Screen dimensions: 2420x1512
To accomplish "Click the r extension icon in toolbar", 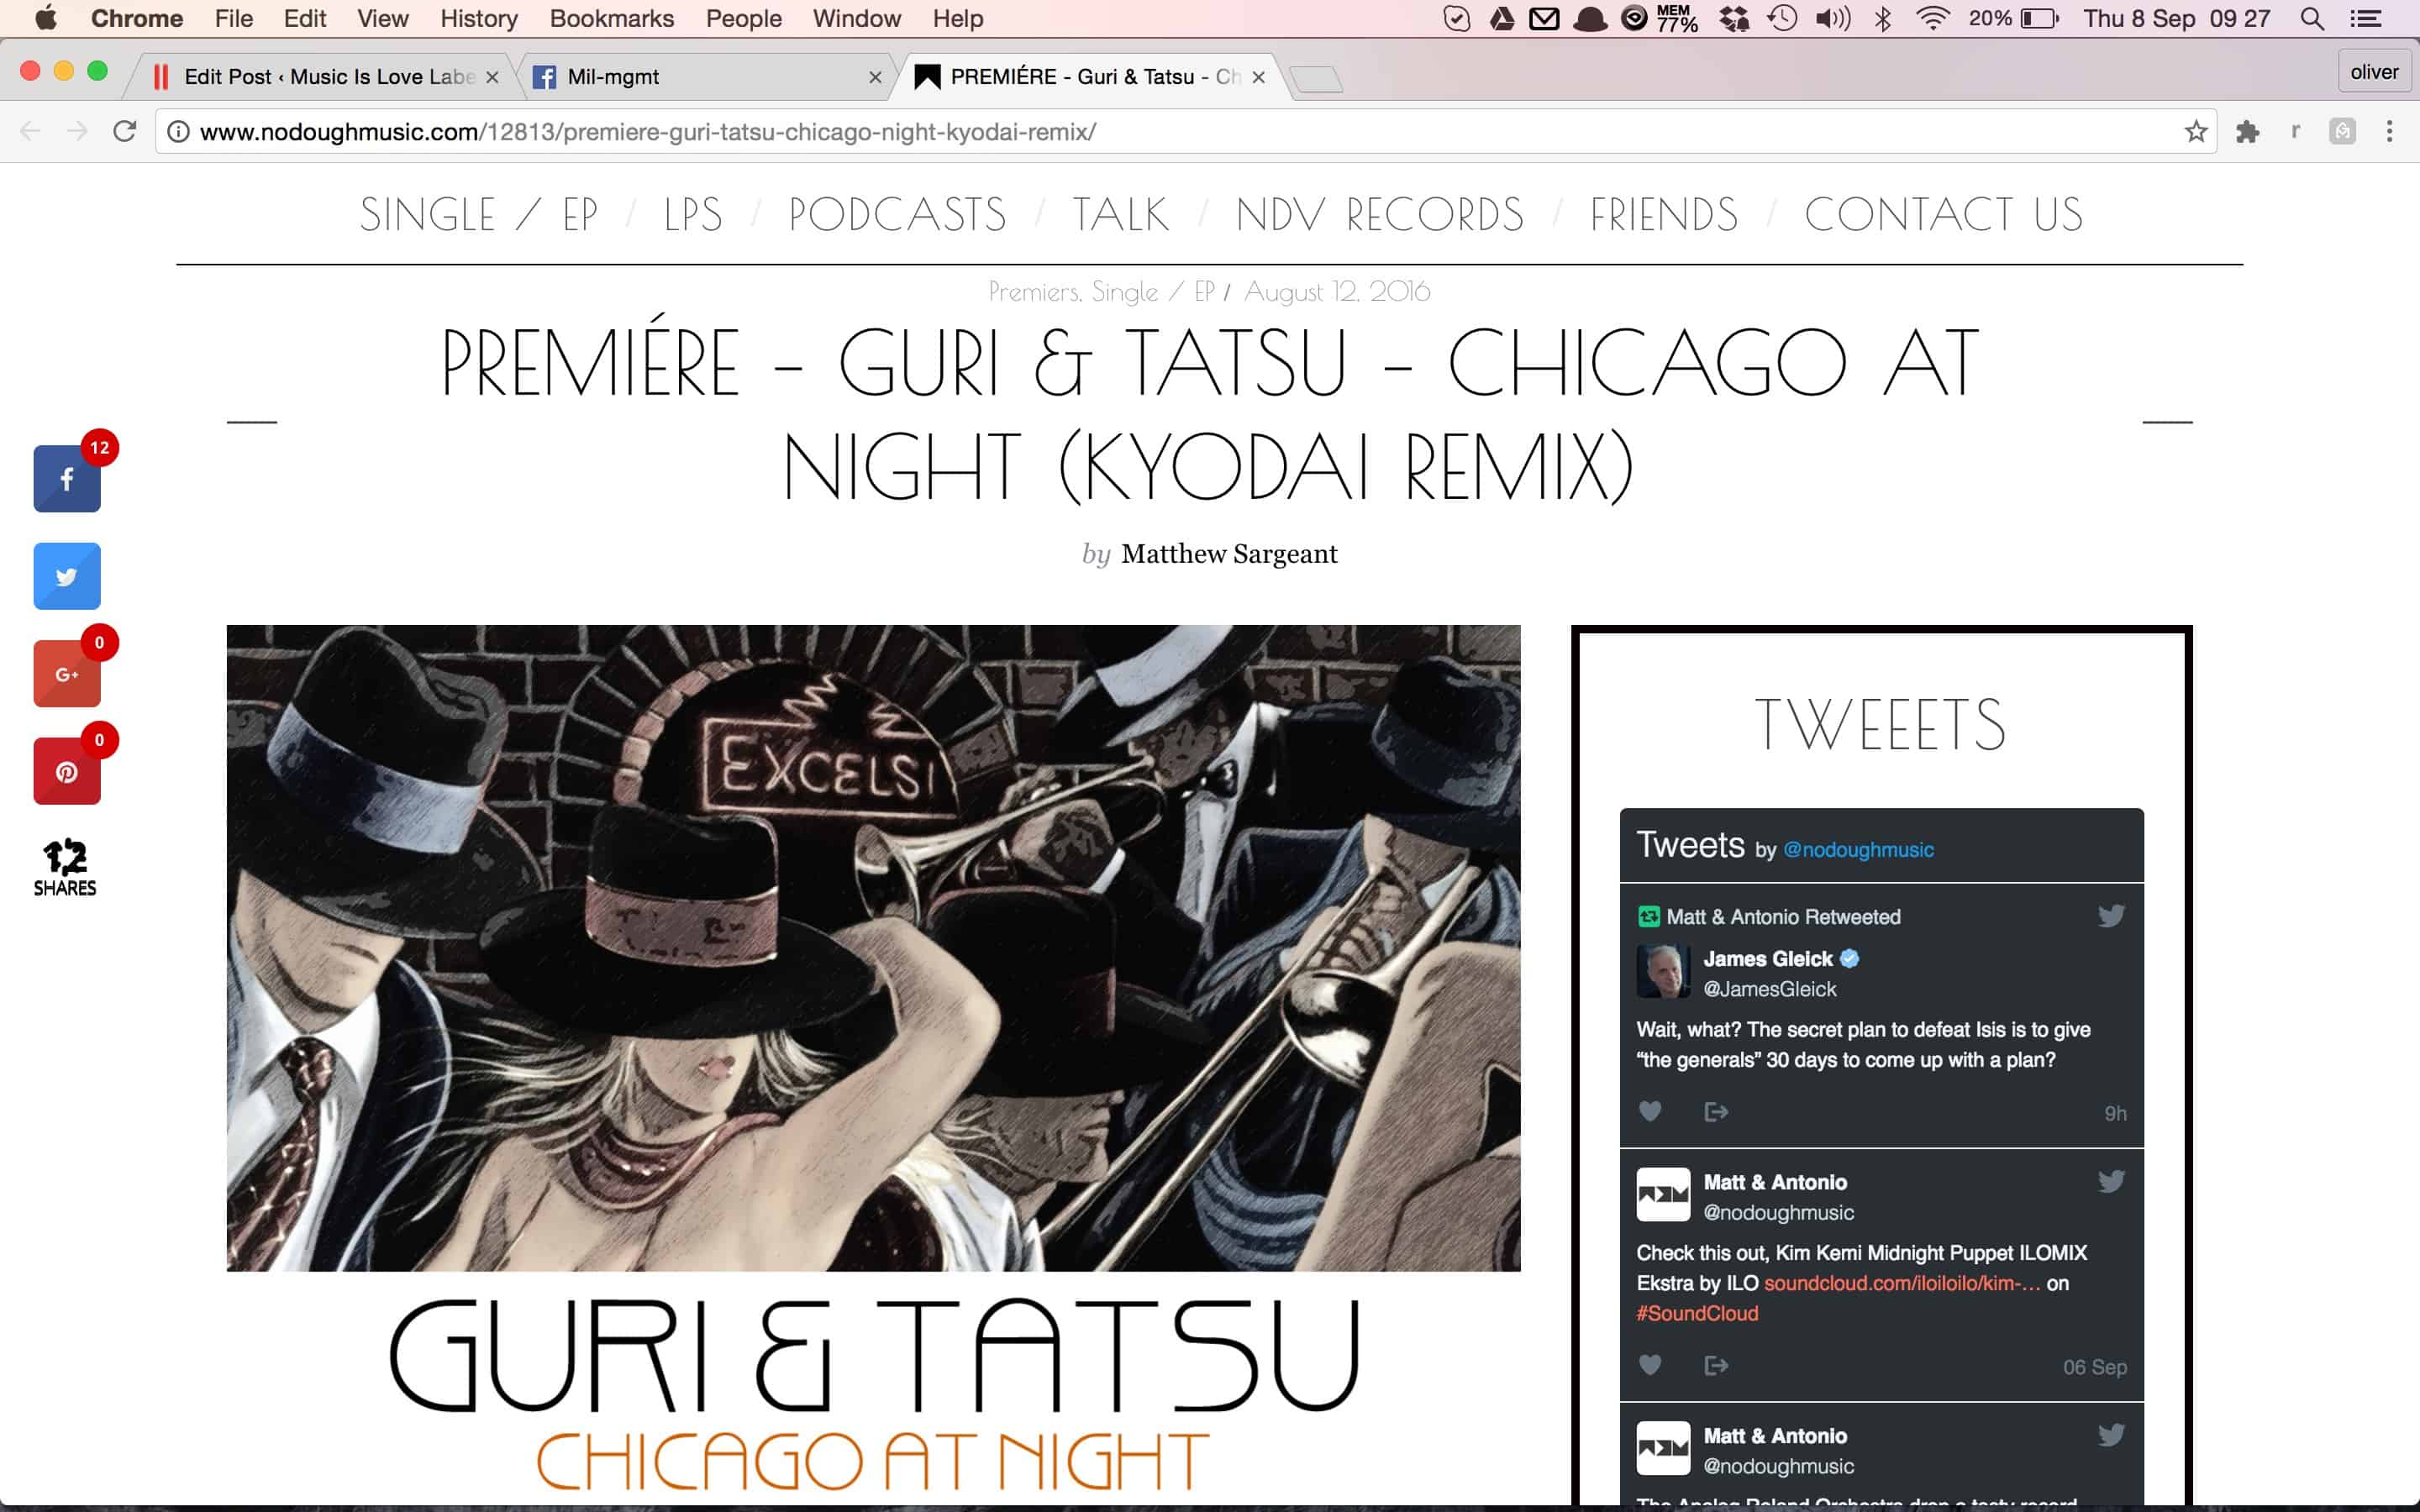I will (x=2295, y=131).
